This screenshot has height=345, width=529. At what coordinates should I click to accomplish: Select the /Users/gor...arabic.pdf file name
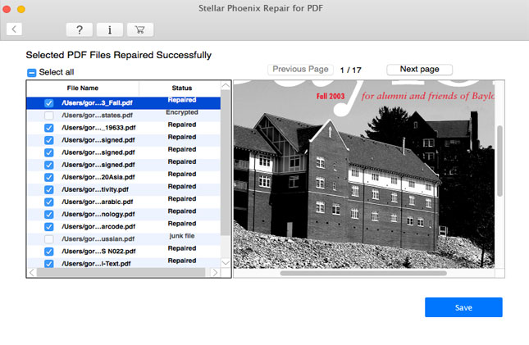pos(97,202)
